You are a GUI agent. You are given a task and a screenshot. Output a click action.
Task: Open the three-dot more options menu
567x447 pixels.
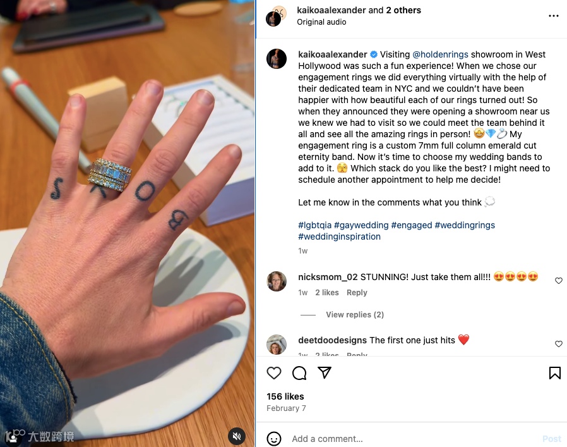554,16
